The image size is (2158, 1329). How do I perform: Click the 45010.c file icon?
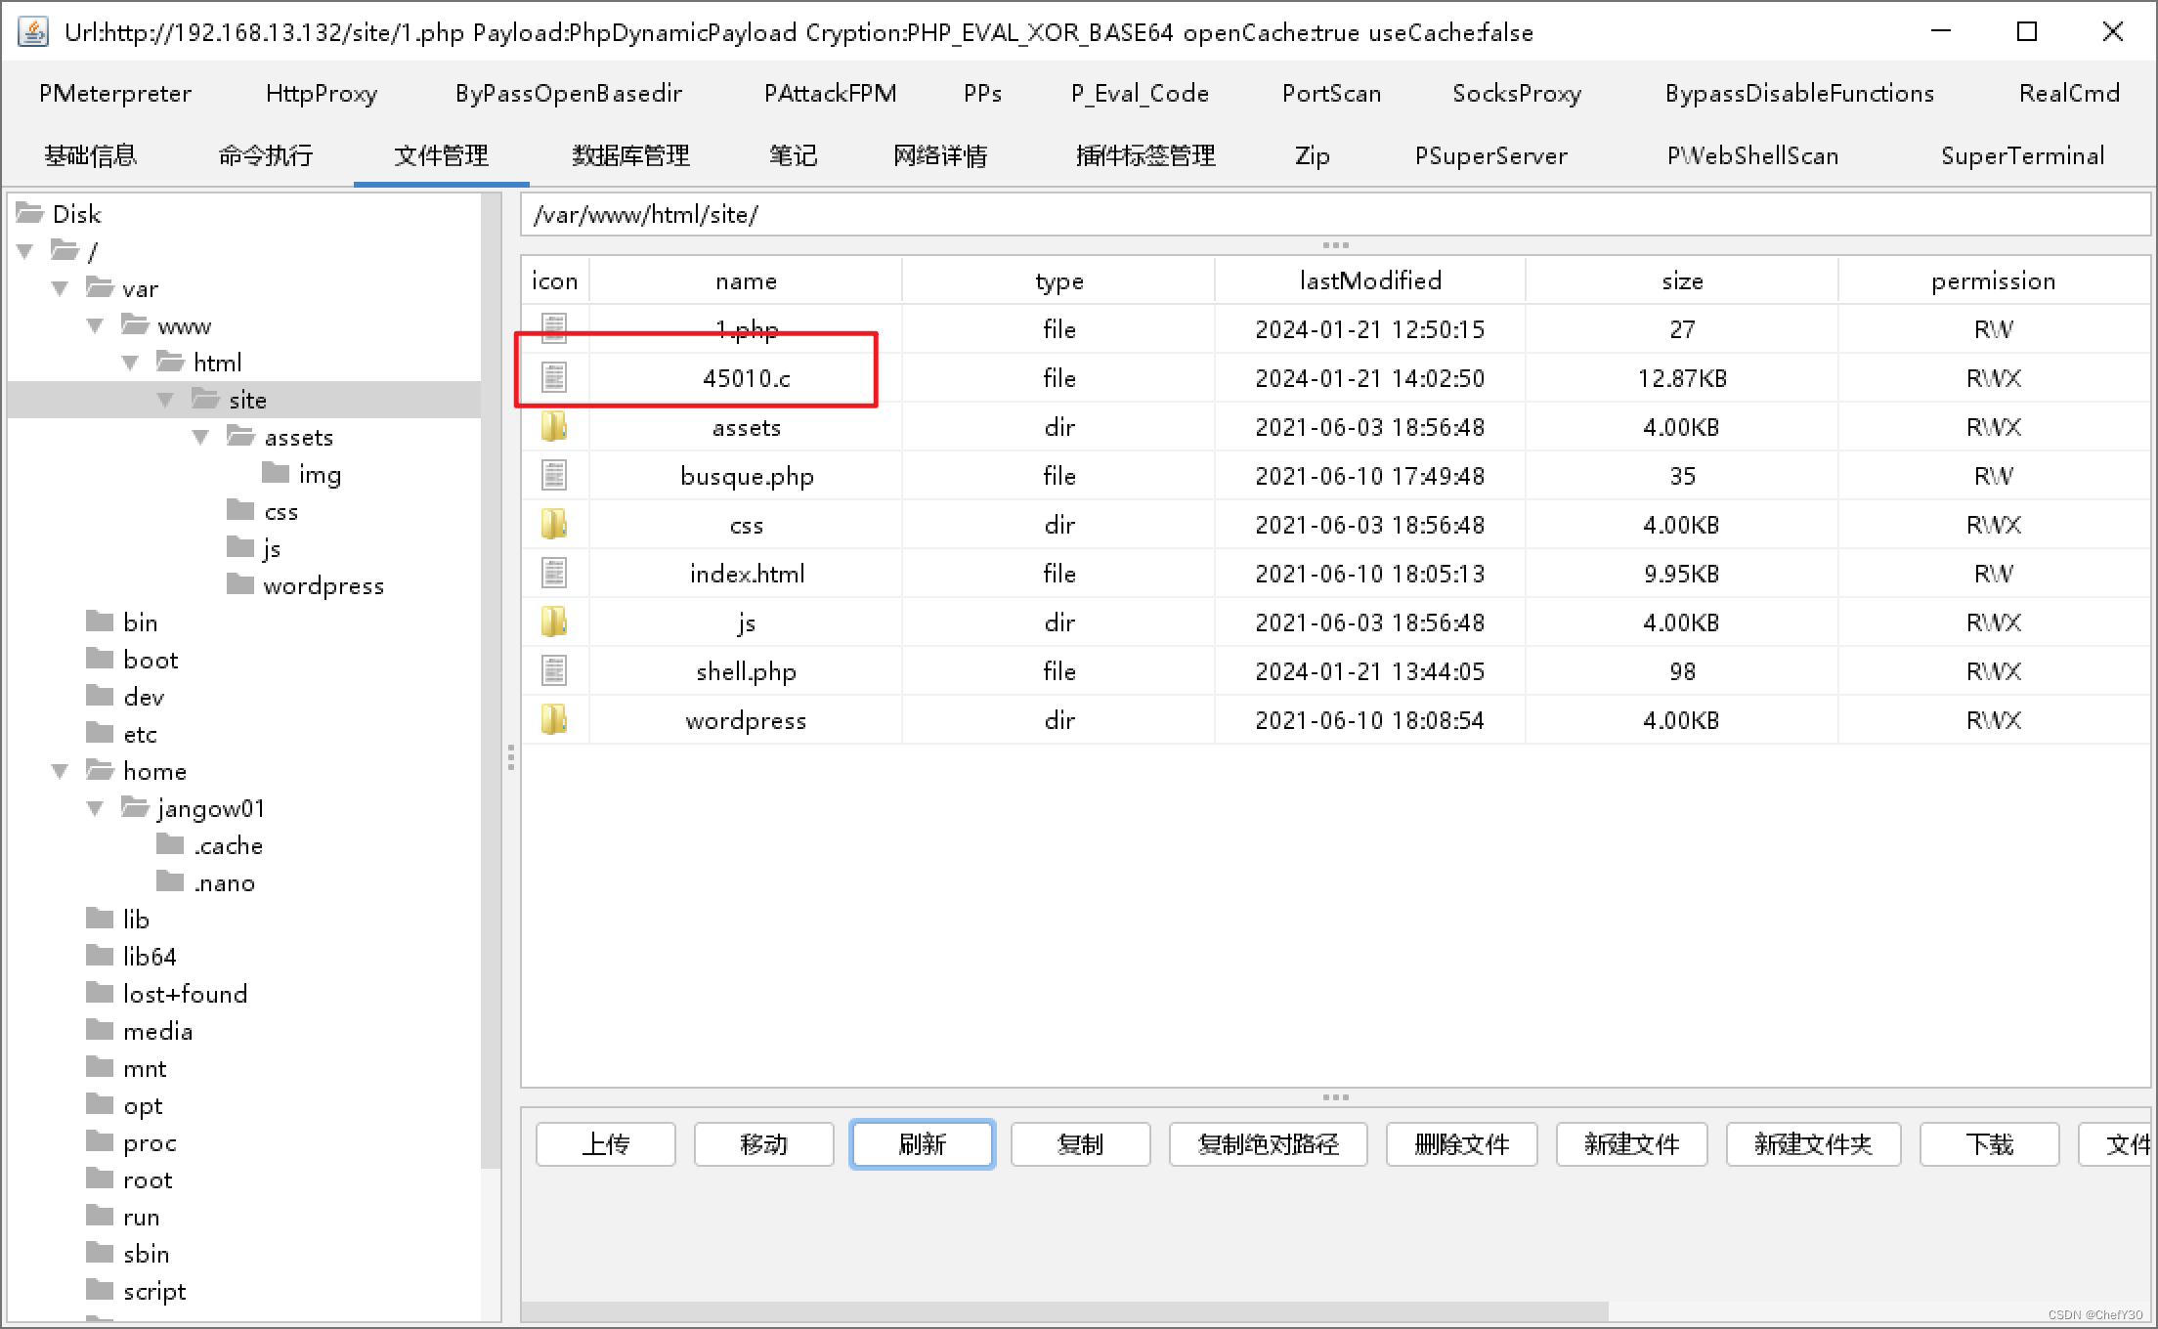554,377
